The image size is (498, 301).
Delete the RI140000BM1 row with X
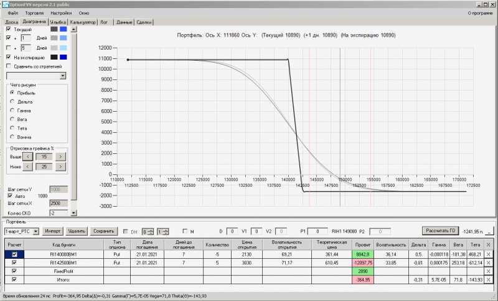pyautogui.click(x=489, y=254)
